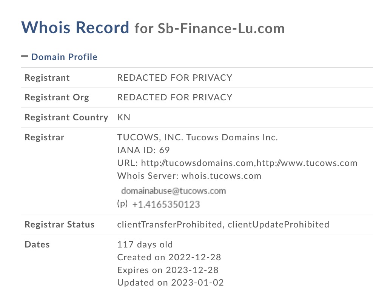The image size is (373, 292).
Task: Click the whois.tucows.com server text
Action: 221,176
